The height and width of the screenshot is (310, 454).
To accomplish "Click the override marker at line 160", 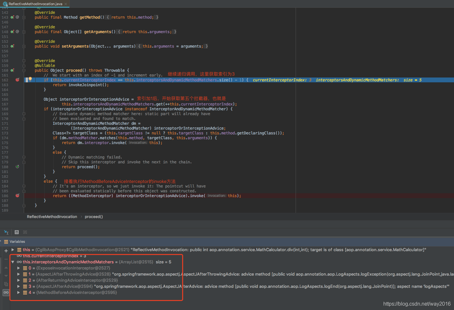I will (12, 70).
